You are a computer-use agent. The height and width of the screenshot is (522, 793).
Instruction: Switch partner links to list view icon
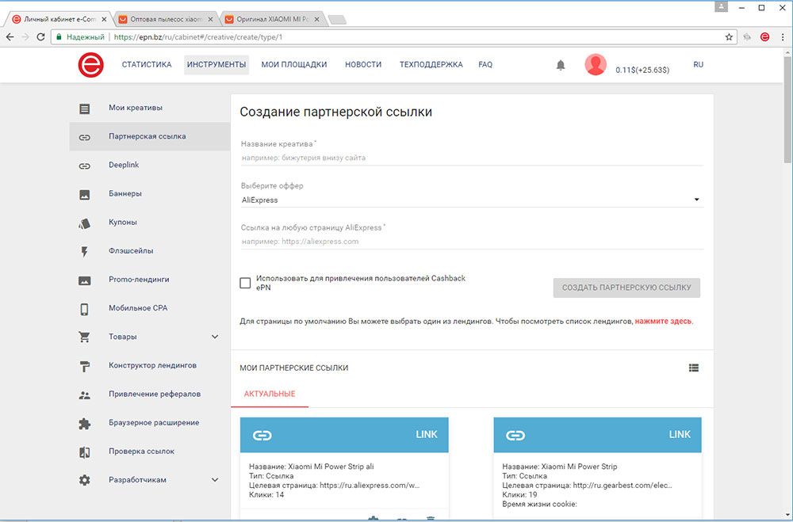pos(694,368)
